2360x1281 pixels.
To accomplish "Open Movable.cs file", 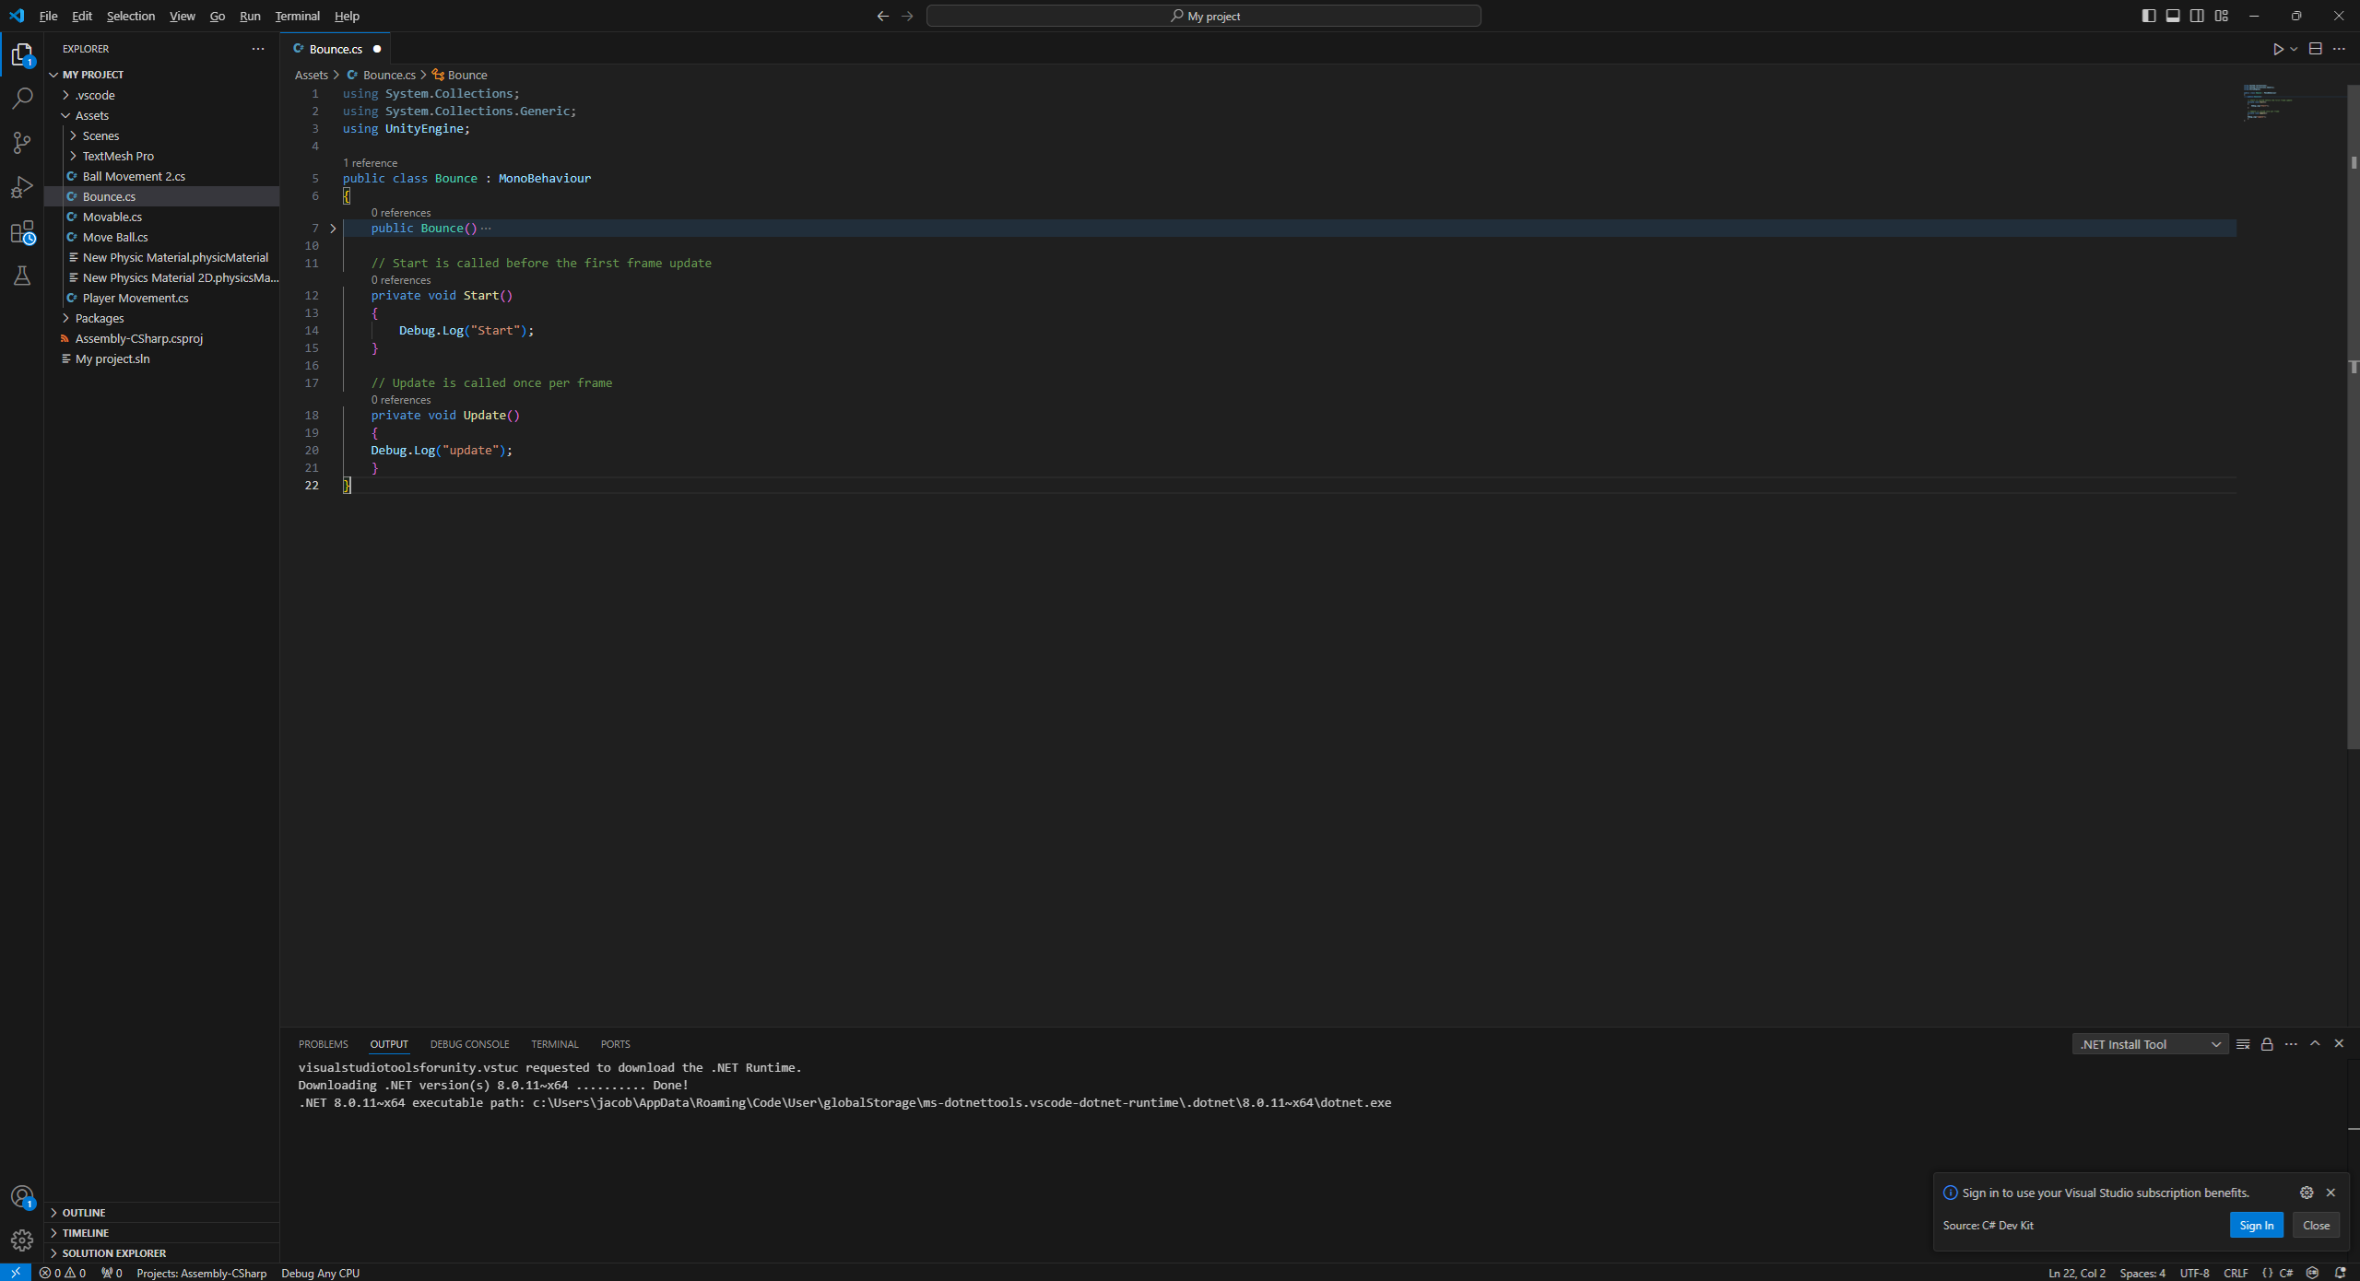I will [161, 217].
